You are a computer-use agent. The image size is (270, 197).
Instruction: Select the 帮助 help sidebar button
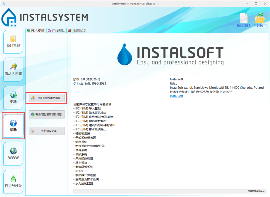point(13,126)
